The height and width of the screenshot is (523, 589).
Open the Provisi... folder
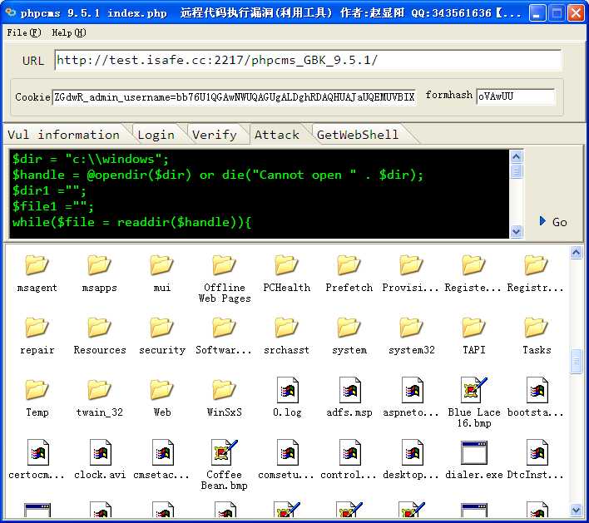(411, 264)
